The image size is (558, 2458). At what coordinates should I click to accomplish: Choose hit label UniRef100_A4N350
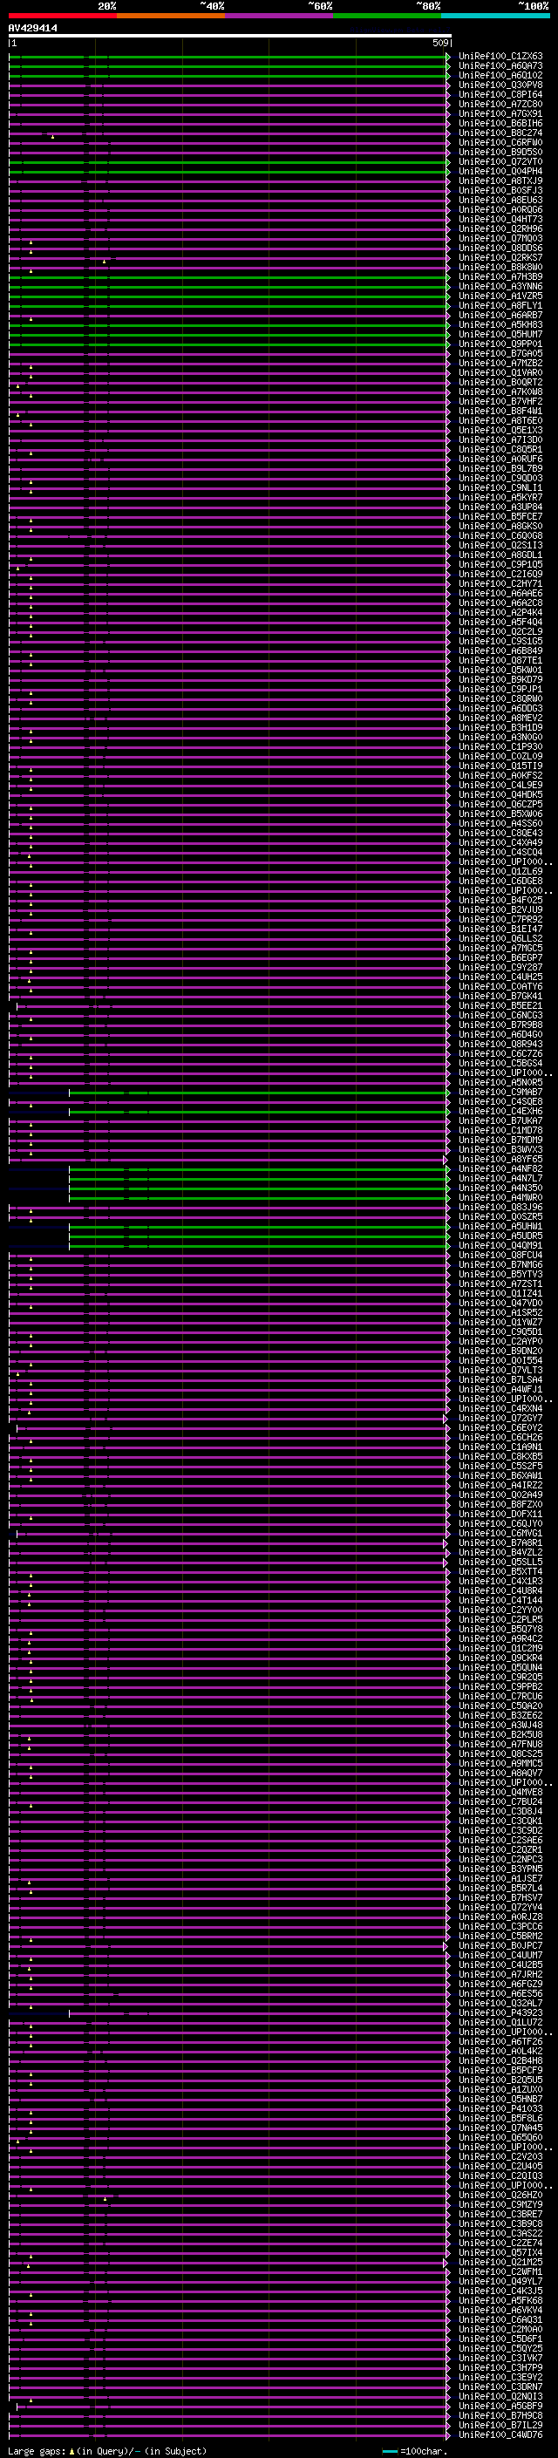pos(500,1188)
